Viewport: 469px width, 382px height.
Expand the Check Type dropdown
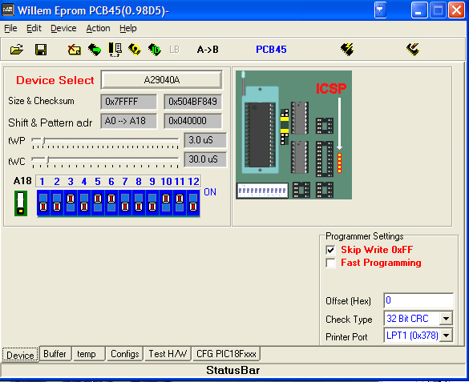[446, 319]
